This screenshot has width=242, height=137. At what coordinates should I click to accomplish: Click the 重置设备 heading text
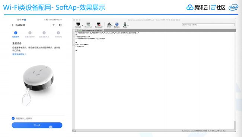pyautogui.click(x=17, y=43)
